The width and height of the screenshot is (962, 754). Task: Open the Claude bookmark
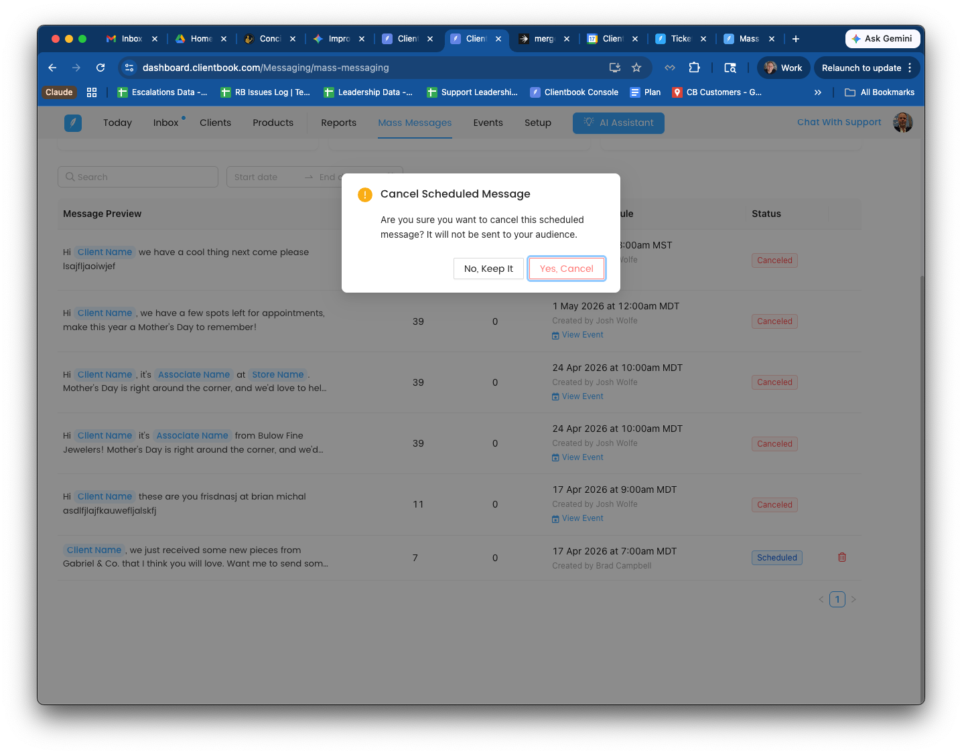[x=59, y=92]
